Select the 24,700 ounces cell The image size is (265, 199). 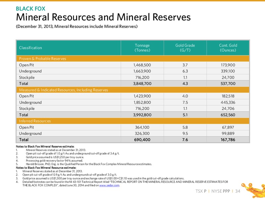228,78
